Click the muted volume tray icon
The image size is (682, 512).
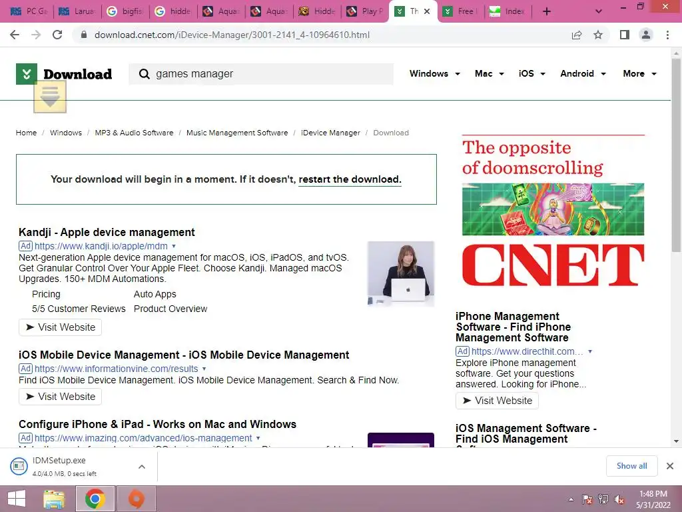(x=619, y=499)
